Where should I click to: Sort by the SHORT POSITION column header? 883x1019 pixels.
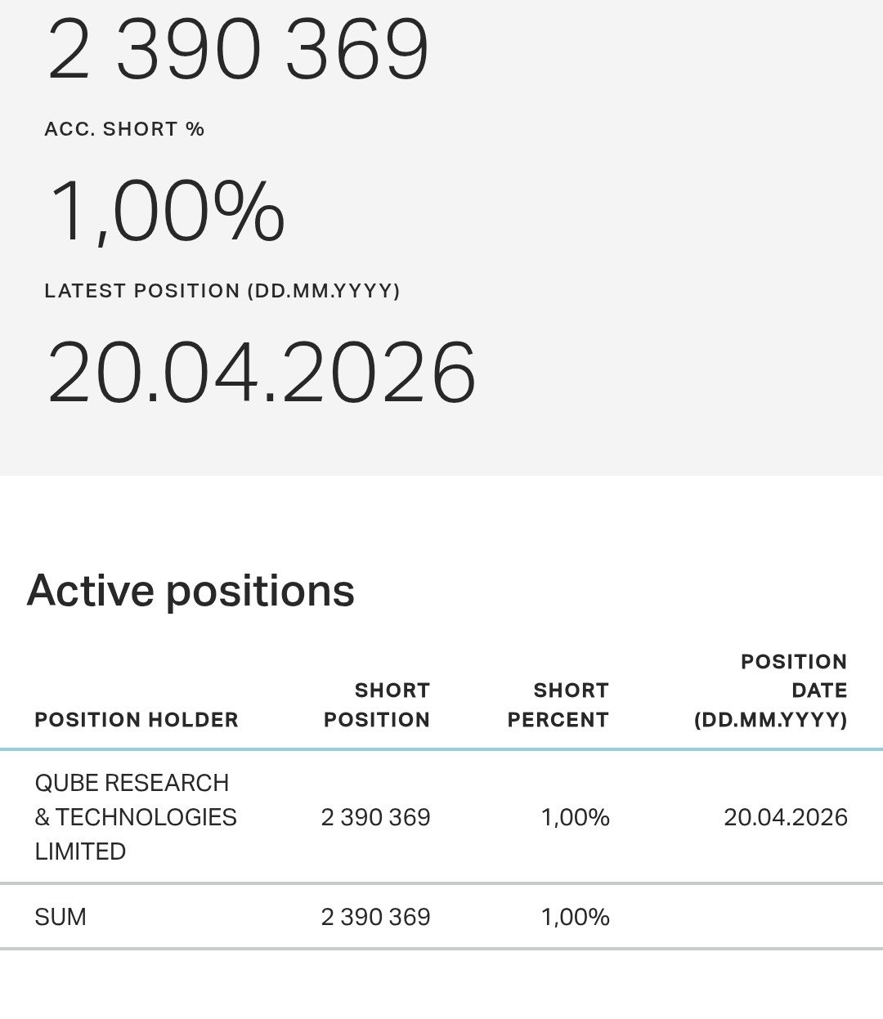tap(377, 705)
